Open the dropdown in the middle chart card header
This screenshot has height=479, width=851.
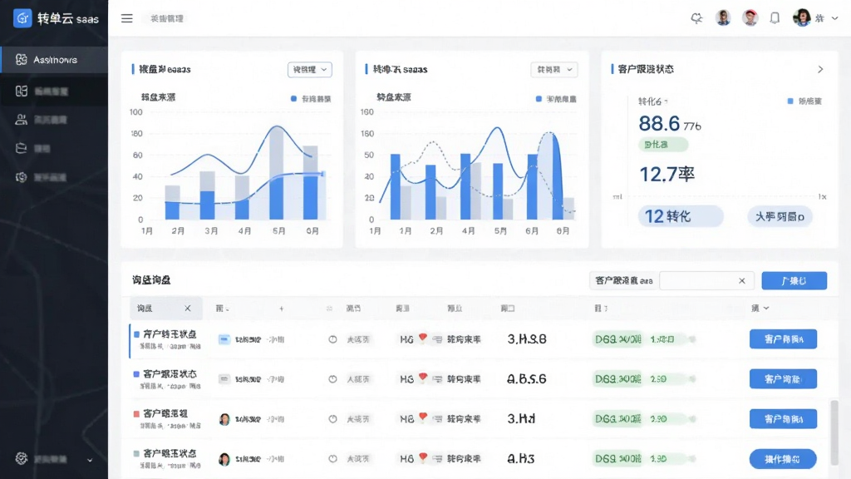(554, 70)
